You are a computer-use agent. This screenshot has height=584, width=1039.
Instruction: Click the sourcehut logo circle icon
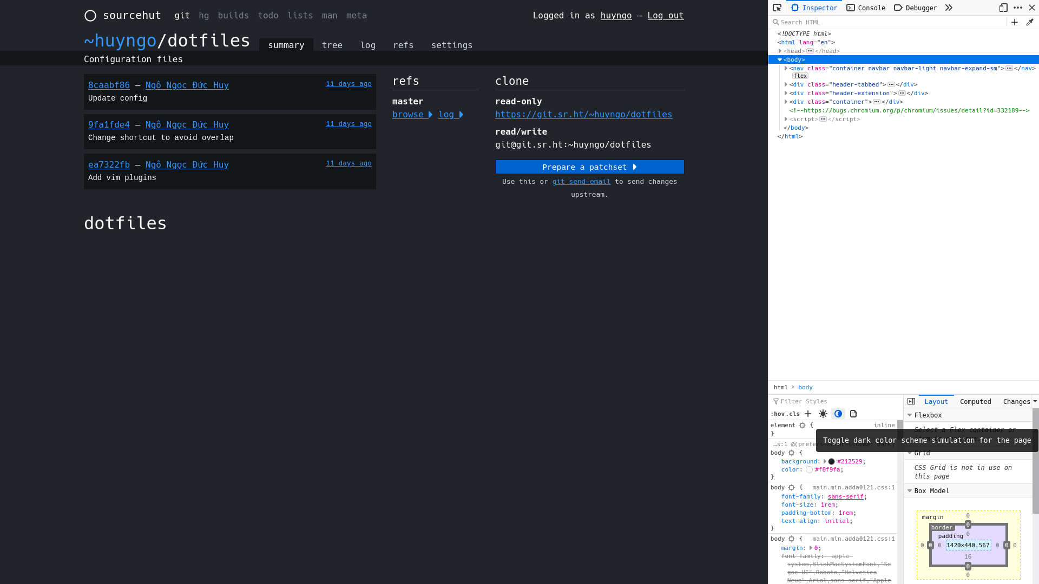90,16
